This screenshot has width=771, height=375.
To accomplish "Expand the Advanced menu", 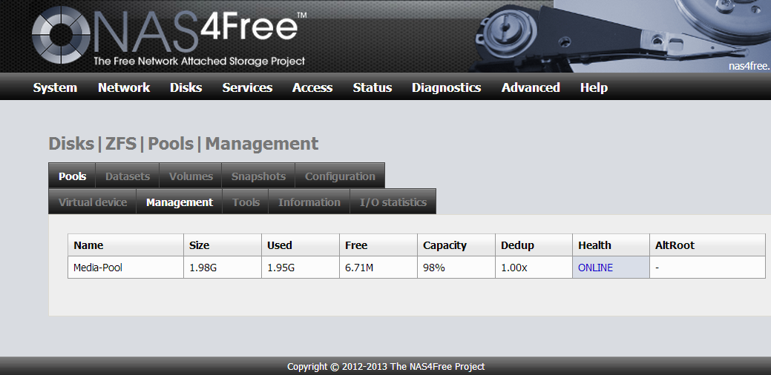I will tap(531, 87).
